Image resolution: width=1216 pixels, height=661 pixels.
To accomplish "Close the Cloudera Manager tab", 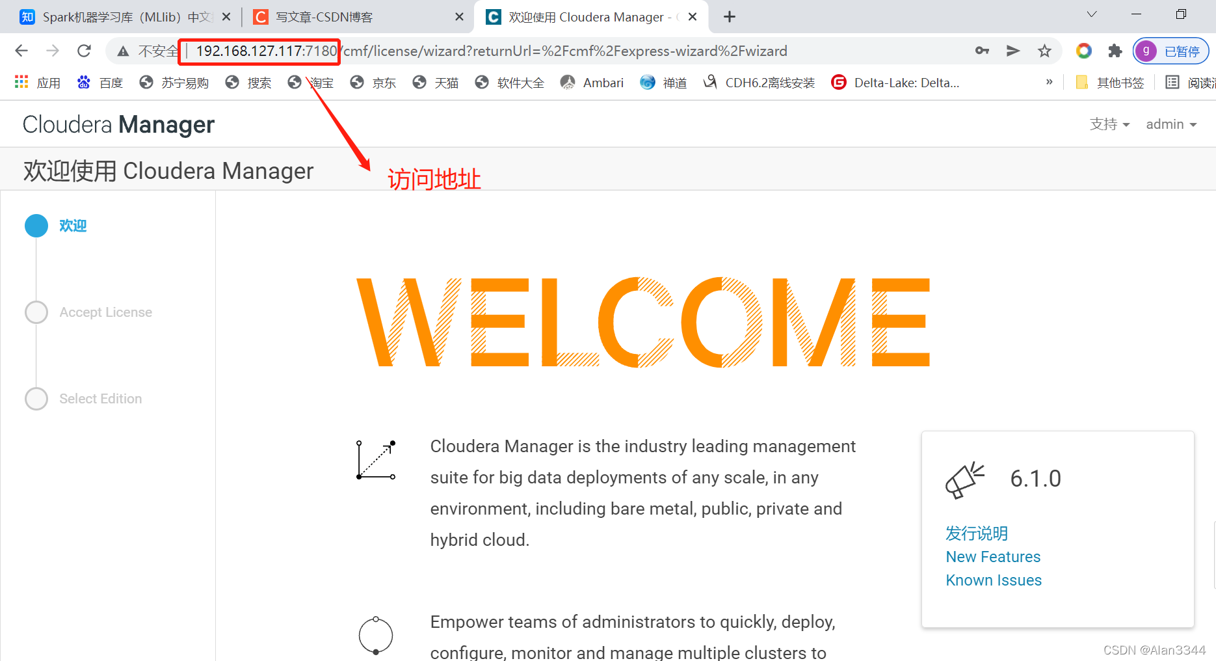I will coord(693,17).
